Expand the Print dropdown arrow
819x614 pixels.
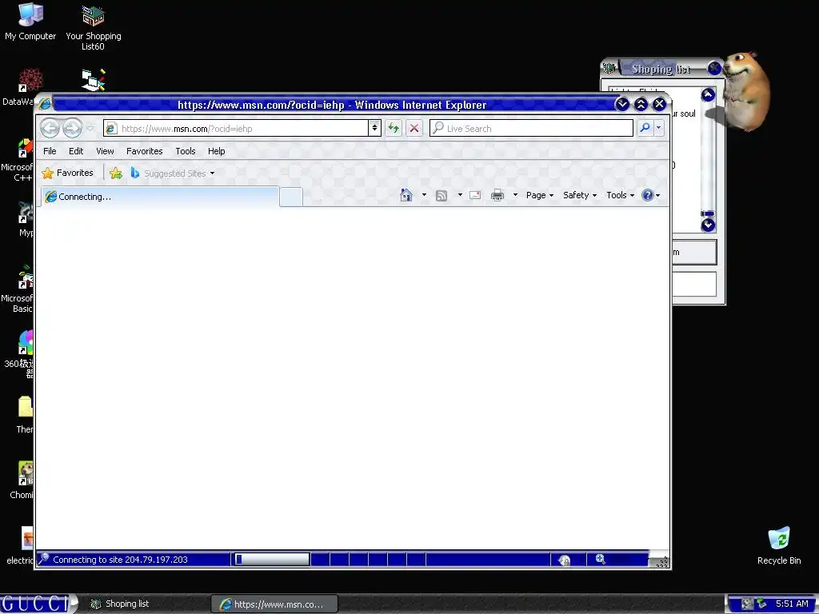tap(515, 195)
